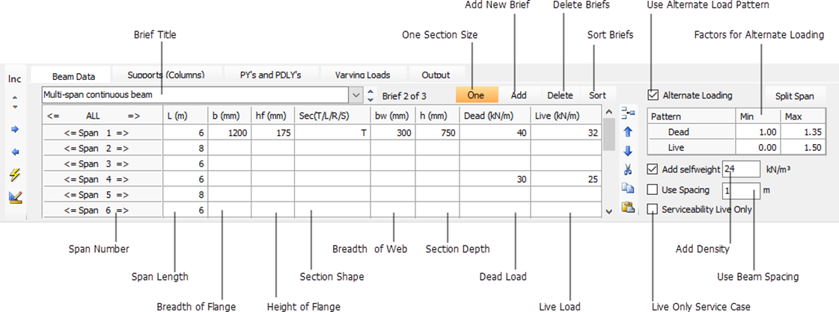Toggle the Add selfweight checkbox

(x=652, y=169)
